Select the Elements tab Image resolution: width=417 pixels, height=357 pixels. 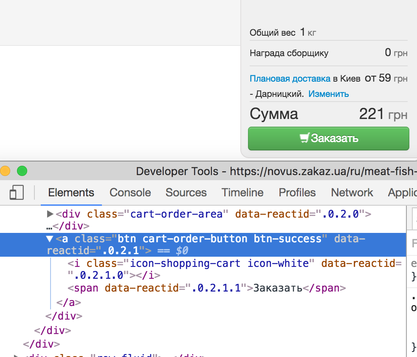(71, 193)
